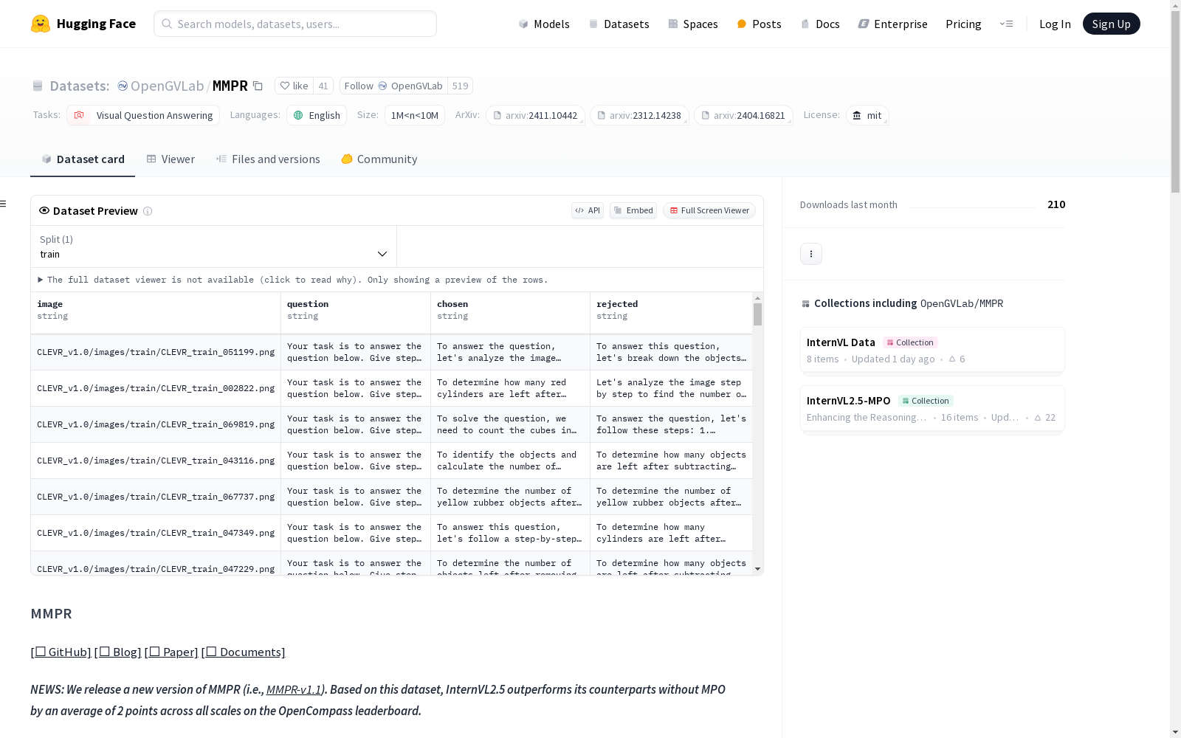Open the Documents link

pyautogui.click(x=244, y=652)
